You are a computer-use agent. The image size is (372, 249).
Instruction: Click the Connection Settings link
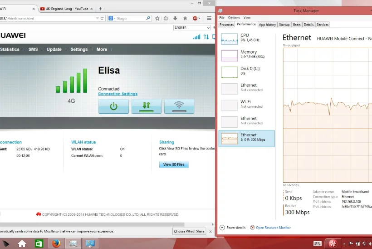point(117,94)
